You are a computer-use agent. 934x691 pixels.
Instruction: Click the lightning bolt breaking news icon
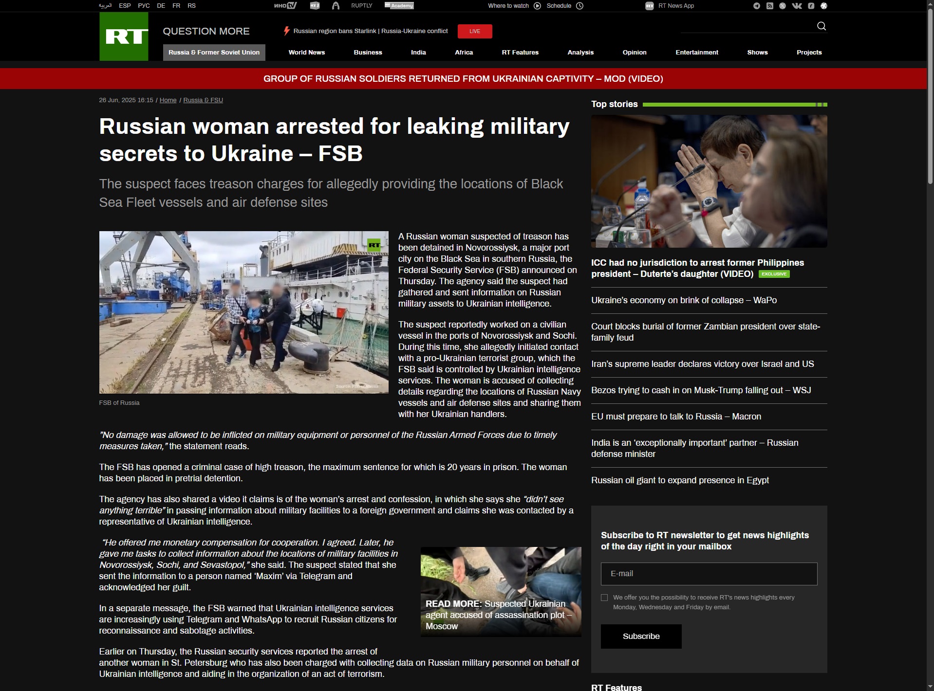(x=287, y=31)
